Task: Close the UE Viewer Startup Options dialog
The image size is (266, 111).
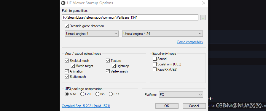Action: click(203, 3)
